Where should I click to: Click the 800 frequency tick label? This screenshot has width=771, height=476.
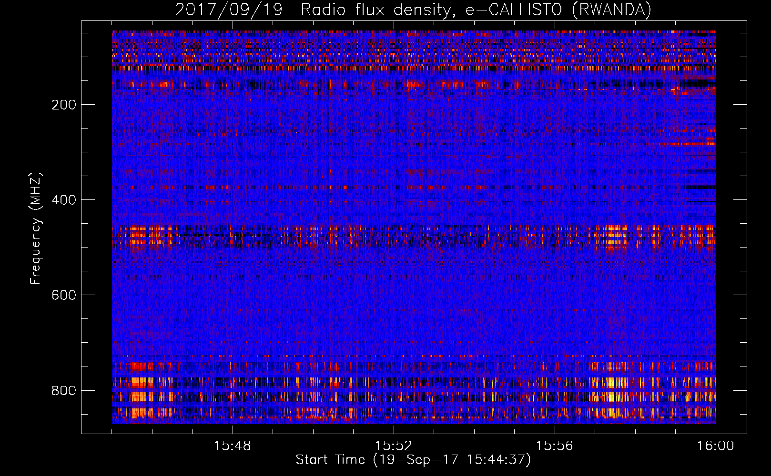point(64,391)
